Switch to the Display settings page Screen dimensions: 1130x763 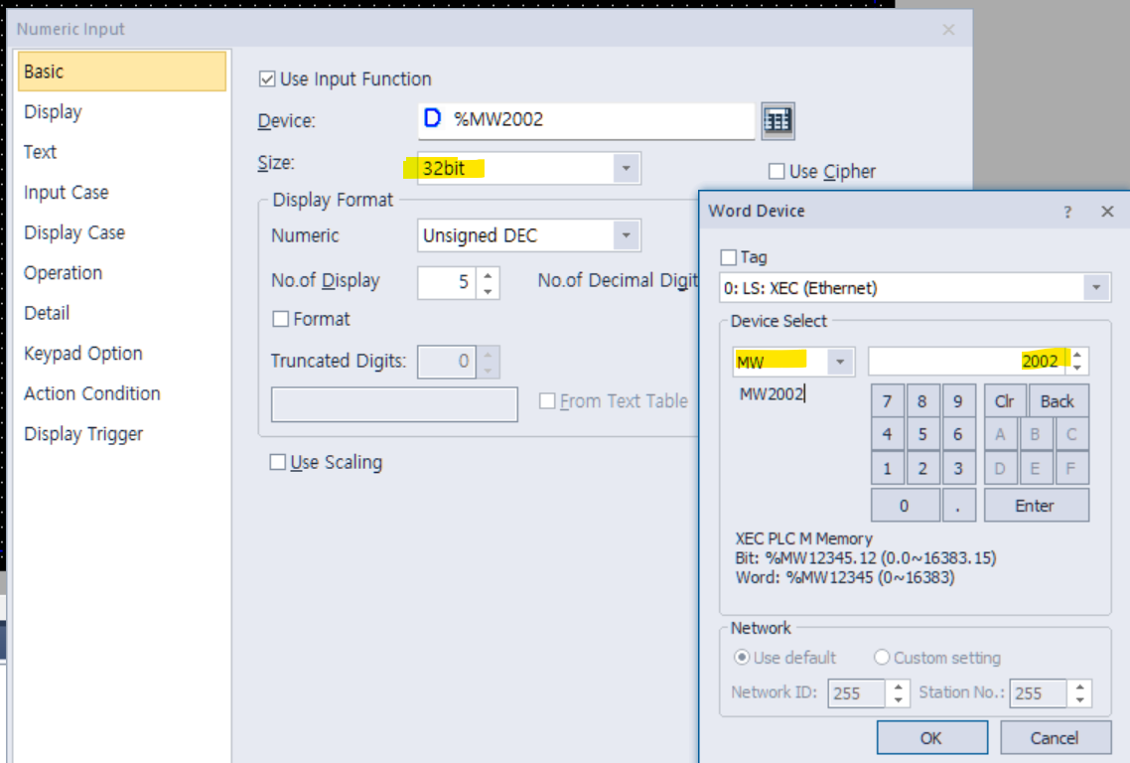[x=53, y=111]
